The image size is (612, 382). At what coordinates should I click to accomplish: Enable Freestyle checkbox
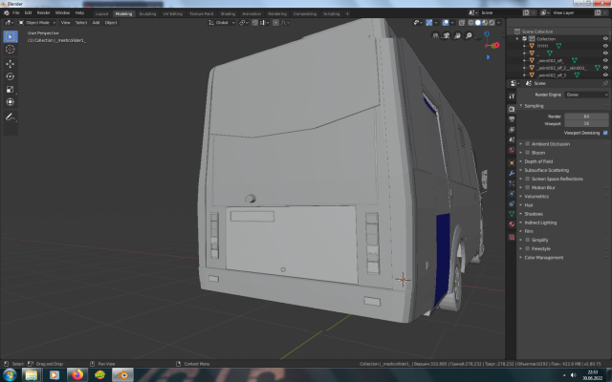click(527, 248)
